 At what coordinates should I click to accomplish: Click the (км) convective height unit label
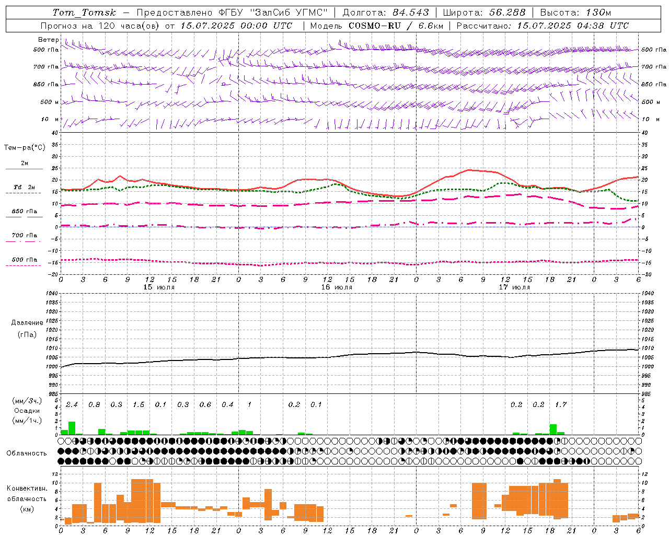coord(27,509)
